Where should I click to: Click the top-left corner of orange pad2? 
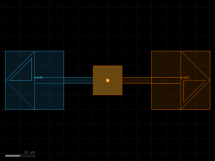coord(152,51)
